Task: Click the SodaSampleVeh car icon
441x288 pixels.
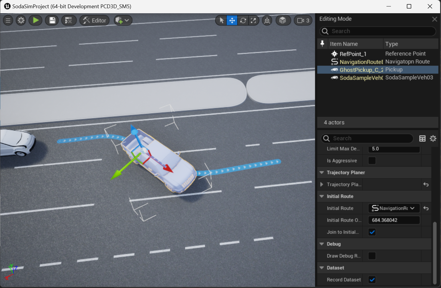Action: 334,78
